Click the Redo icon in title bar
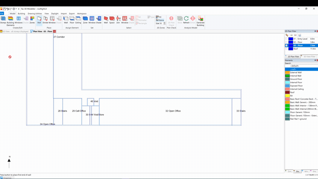This screenshot has height=179, width=318. [x=10, y=9]
